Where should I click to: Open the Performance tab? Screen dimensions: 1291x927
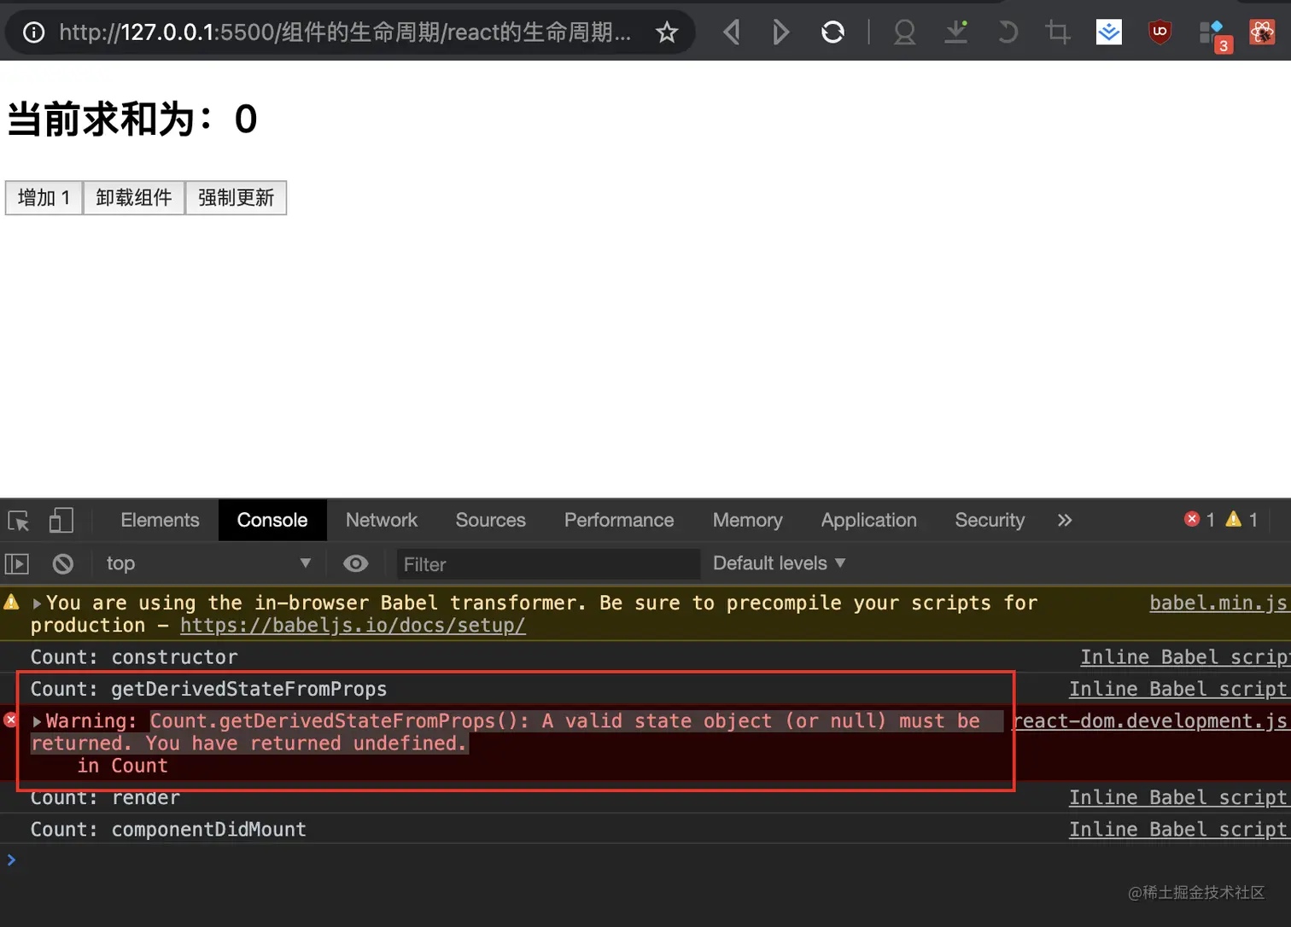(619, 520)
